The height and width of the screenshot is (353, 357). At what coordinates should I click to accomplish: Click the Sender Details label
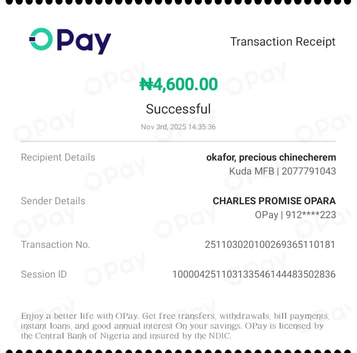coord(53,201)
